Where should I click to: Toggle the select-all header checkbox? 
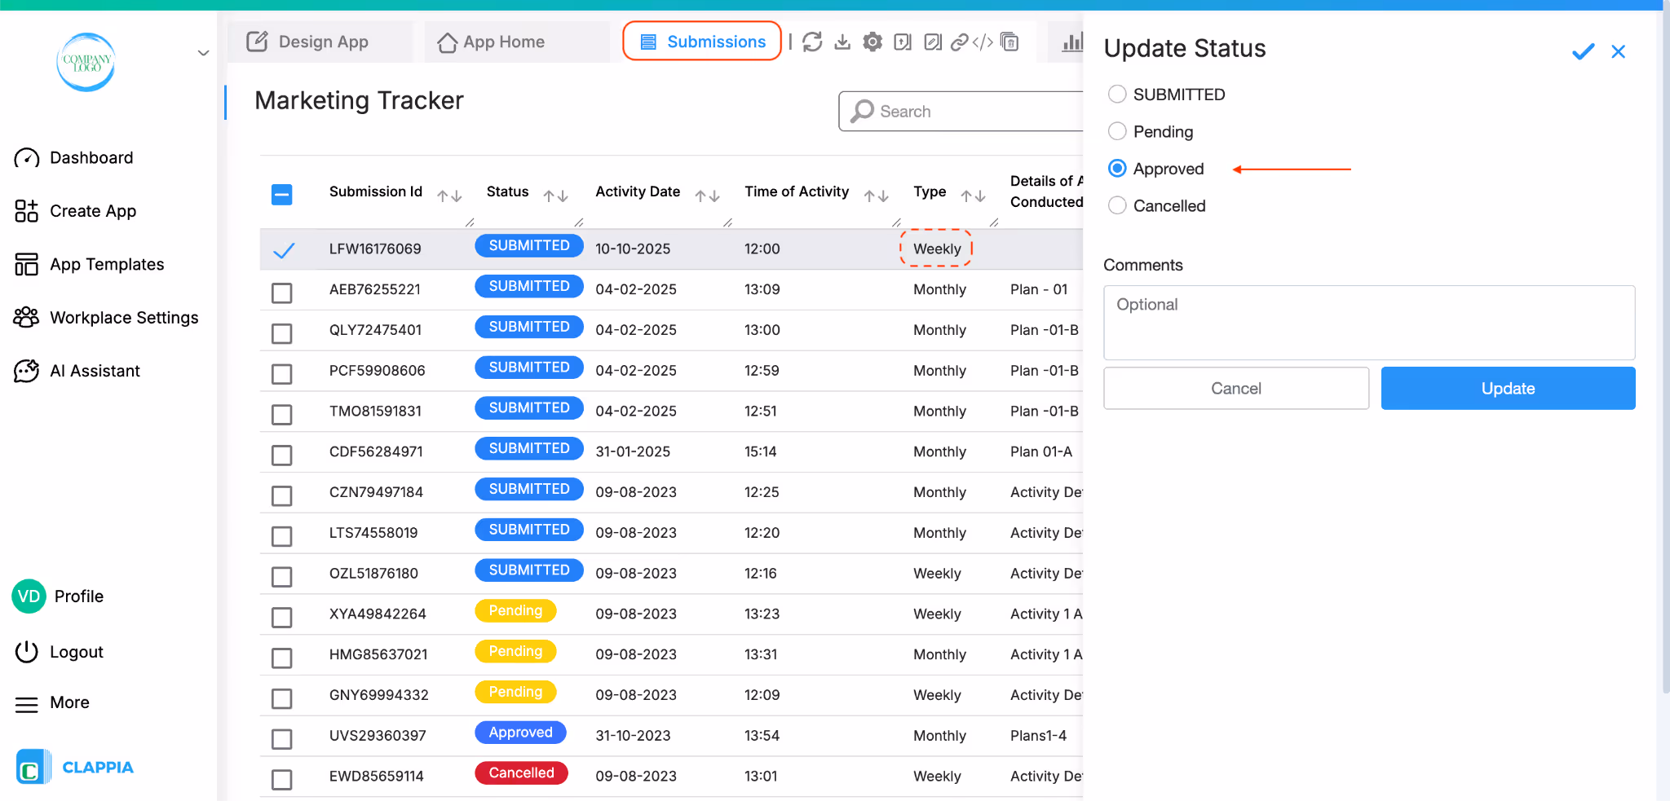click(282, 194)
